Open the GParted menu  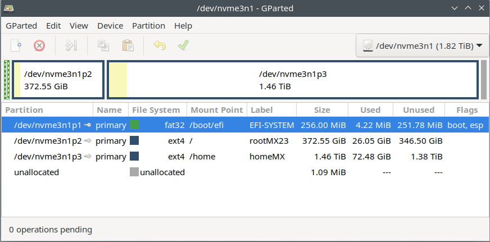pos(21,26)
